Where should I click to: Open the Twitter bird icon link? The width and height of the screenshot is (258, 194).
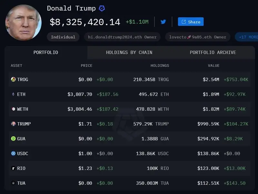point(163,22)
